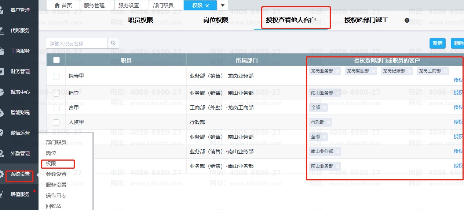
Task: Check the box for 销寿甲
Action: click(56, 76)
